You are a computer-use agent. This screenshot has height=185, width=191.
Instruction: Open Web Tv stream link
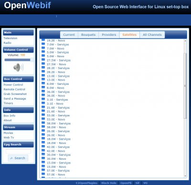9,137
